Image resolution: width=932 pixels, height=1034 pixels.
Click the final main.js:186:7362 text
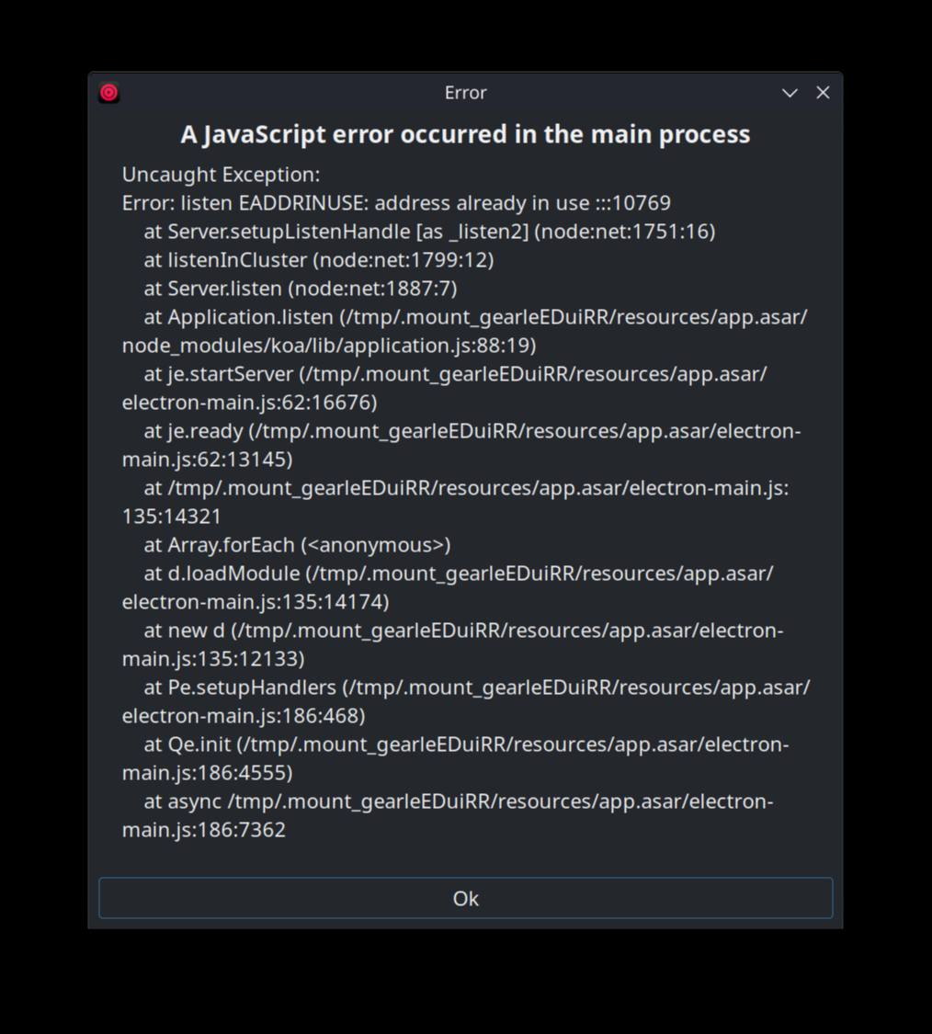pos(204,830)
